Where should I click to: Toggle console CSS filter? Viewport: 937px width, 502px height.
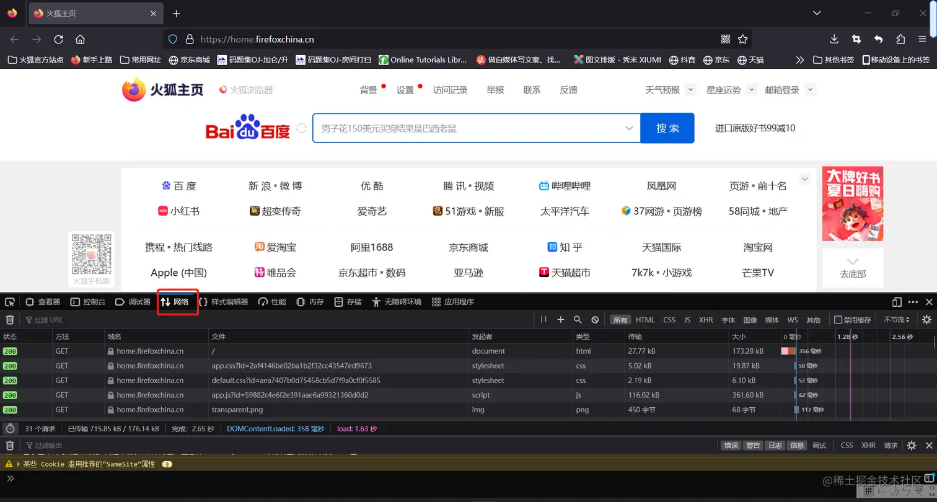(x=847, y=446)
